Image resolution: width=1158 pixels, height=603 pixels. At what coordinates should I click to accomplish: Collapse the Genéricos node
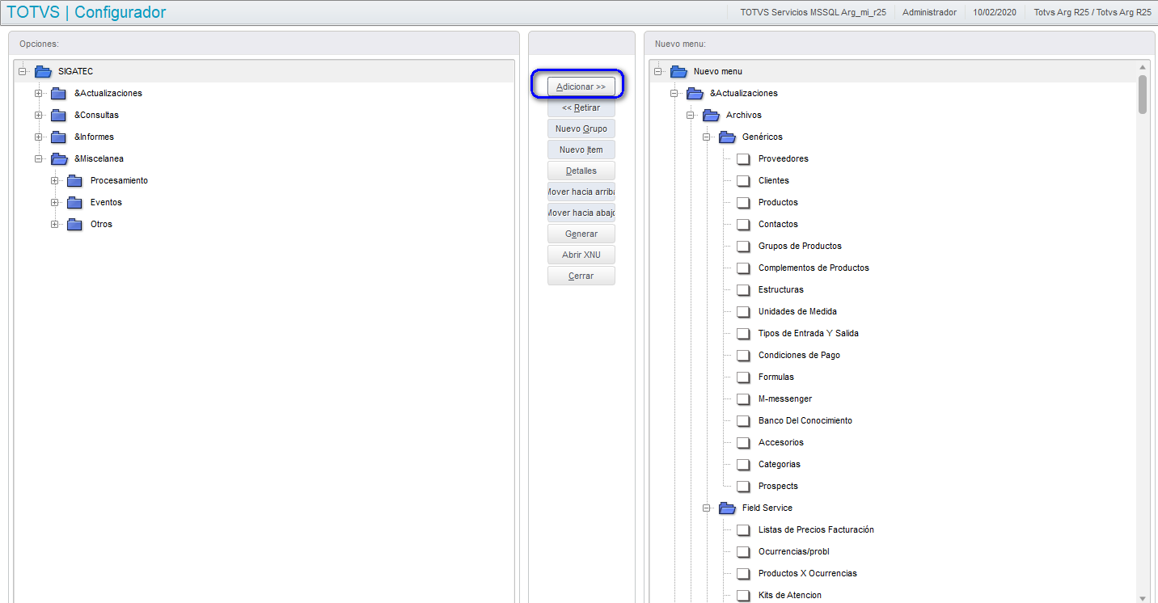click(x=707, y=137)
